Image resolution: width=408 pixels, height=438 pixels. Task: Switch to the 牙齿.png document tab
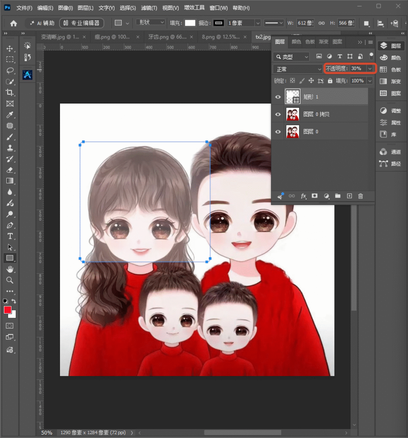click(x=167, y=37)
